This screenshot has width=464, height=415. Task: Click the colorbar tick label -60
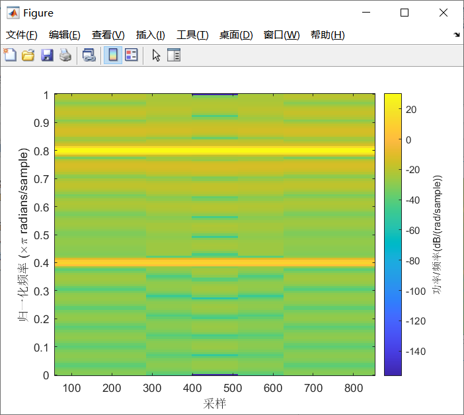[x=412, y=231]
